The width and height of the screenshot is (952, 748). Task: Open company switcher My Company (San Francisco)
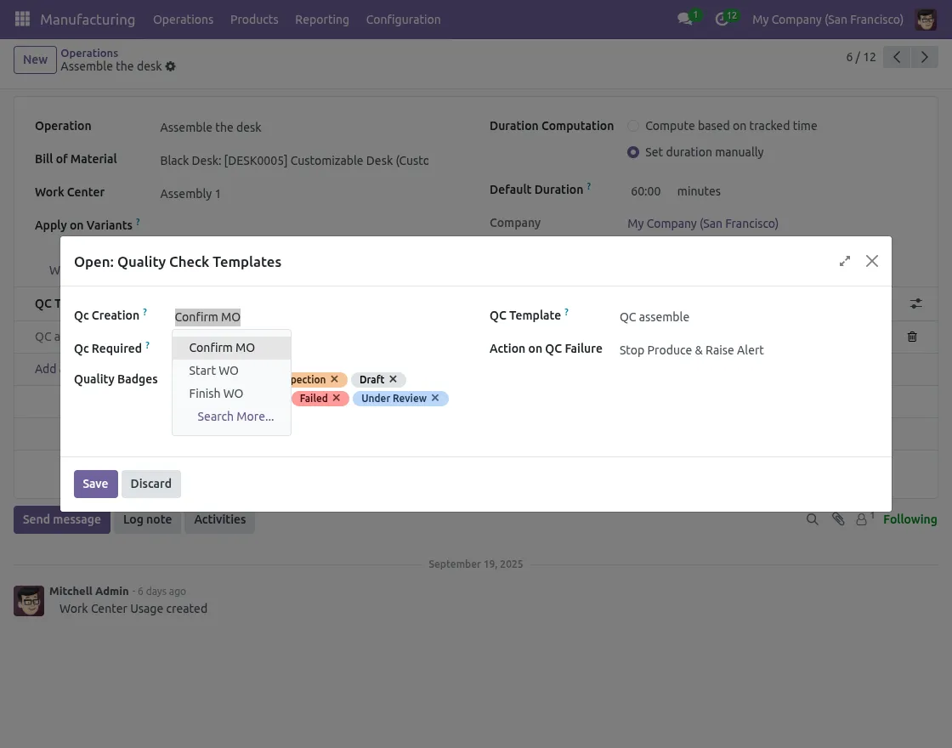828,20
